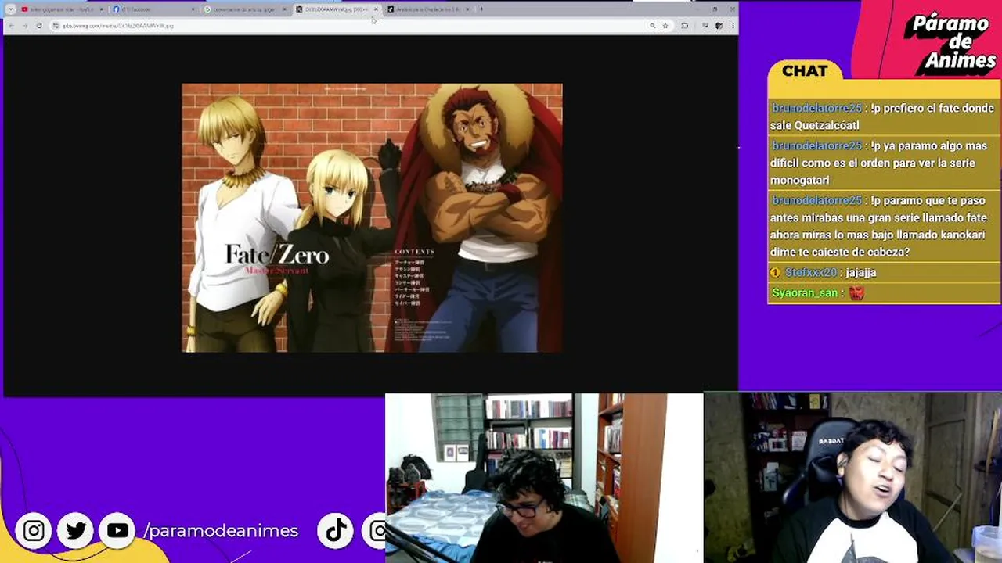Click the Páramo de Animes logo

[x=950, y=42]
